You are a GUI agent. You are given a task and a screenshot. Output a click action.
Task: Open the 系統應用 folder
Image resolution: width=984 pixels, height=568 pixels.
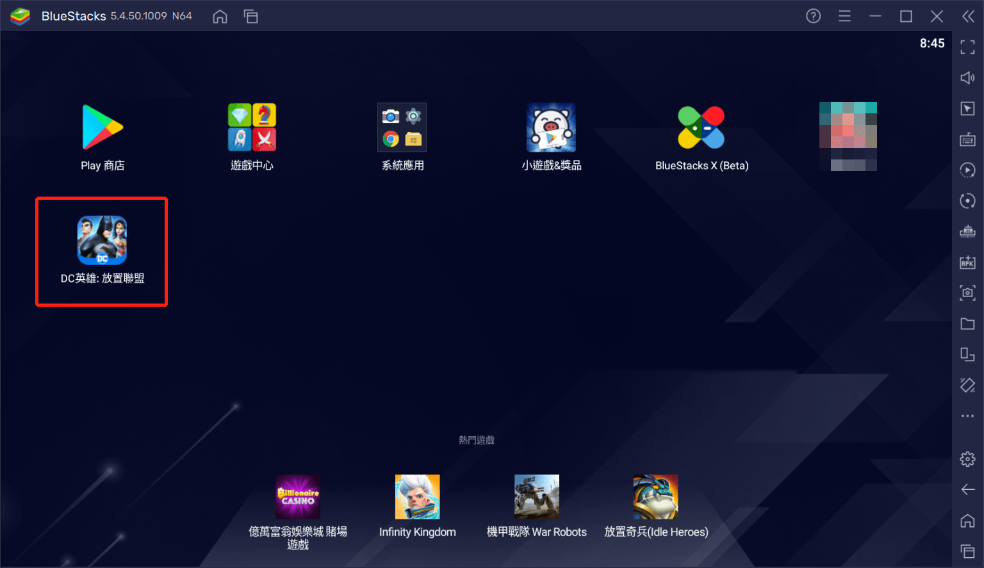(402, 127)
